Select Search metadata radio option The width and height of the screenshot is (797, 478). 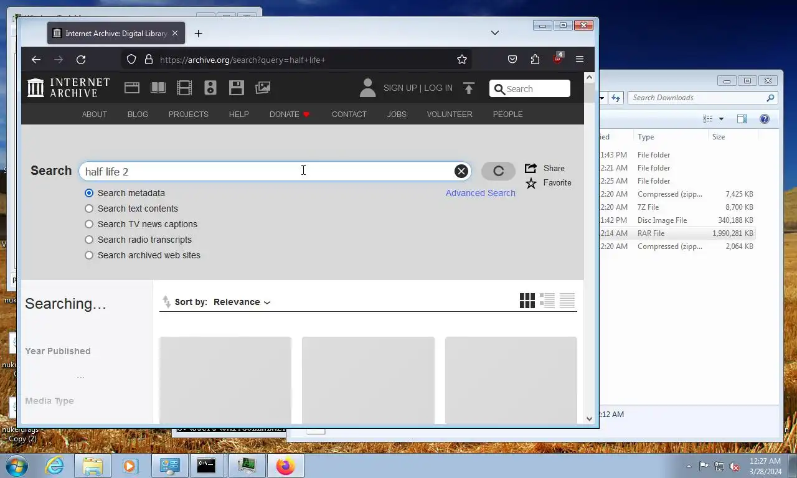click(89, 193)
